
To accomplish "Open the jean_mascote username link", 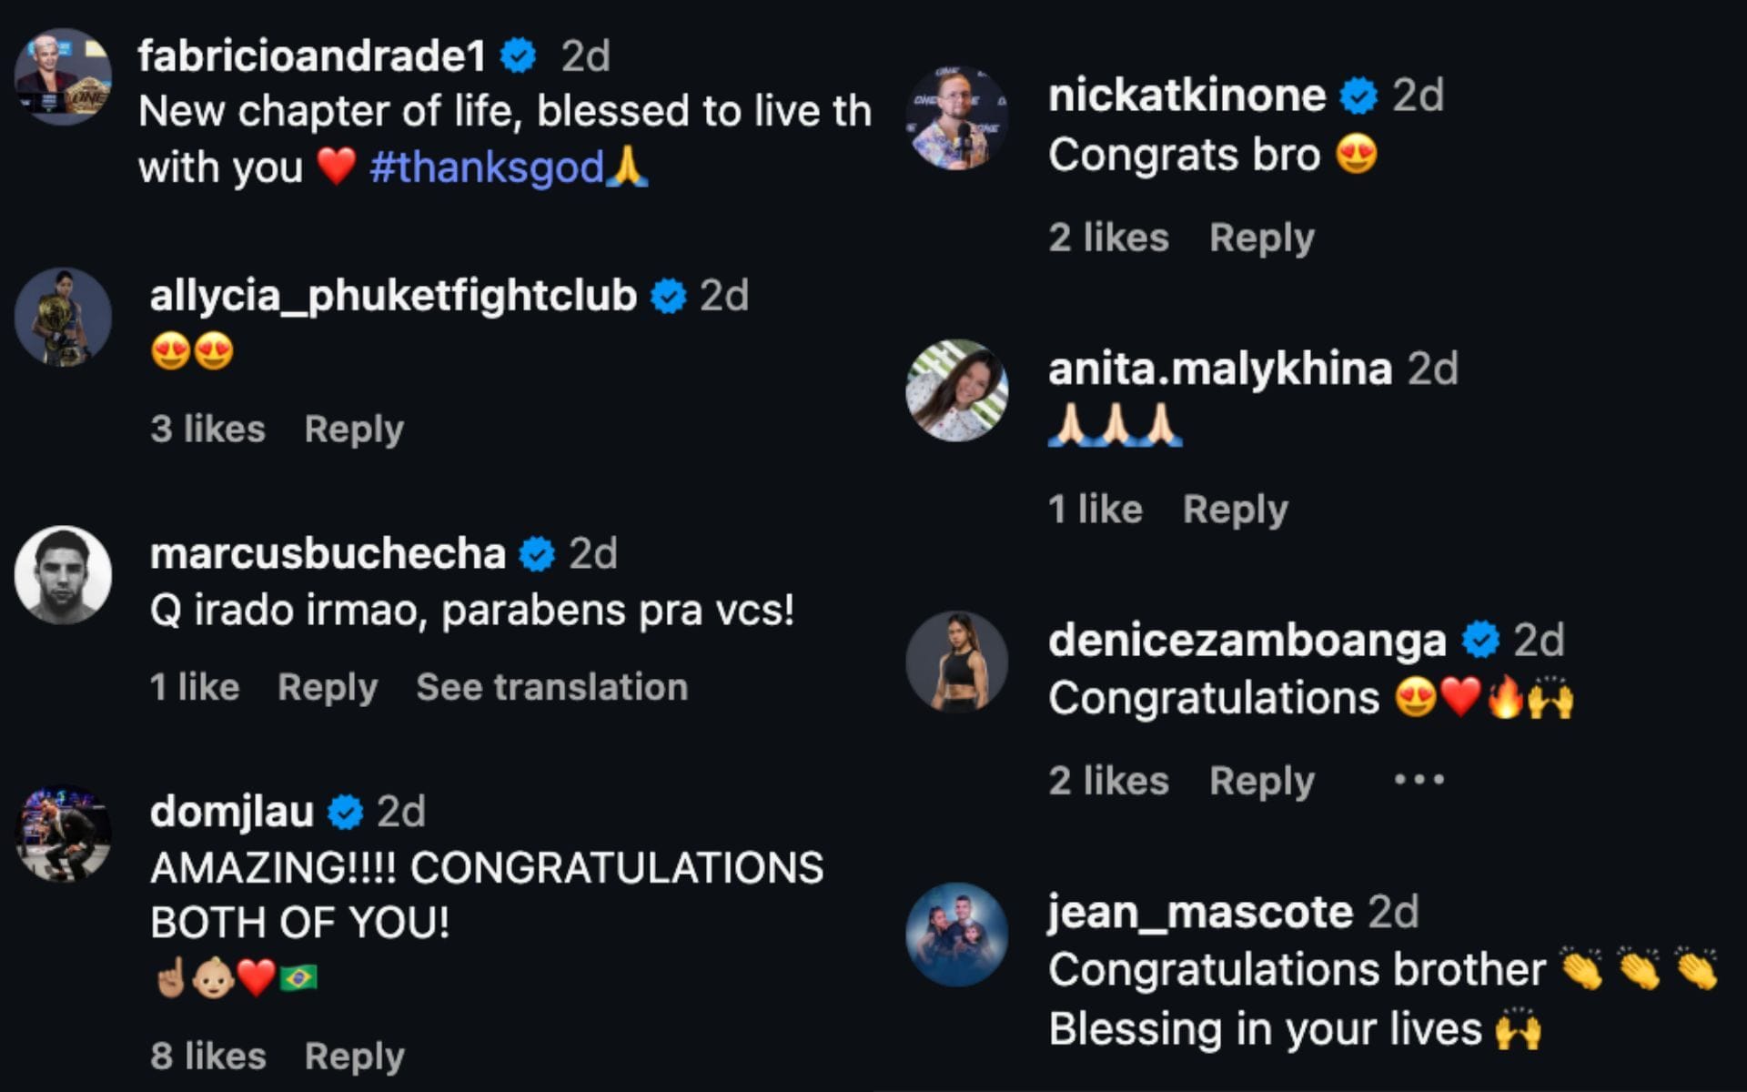I will pyautogui.click(x=1200, y=912).
